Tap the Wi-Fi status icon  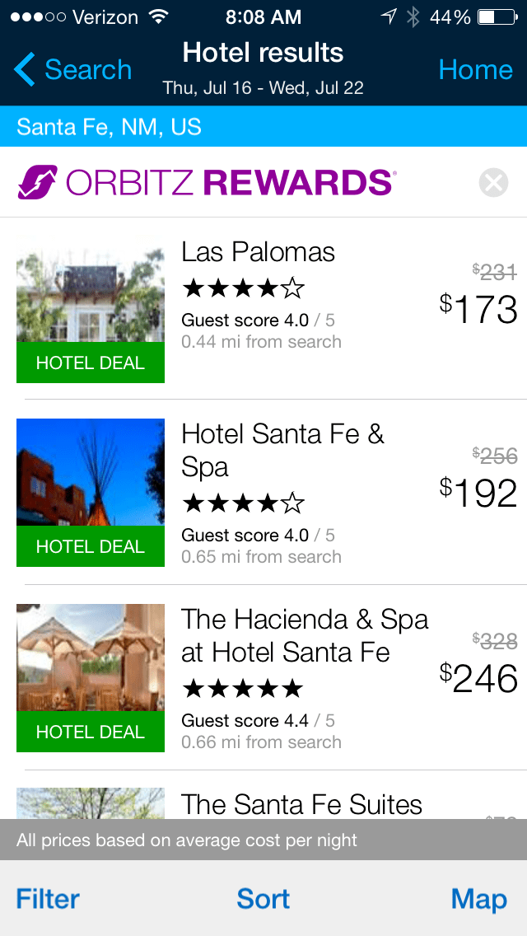[157, 17]
